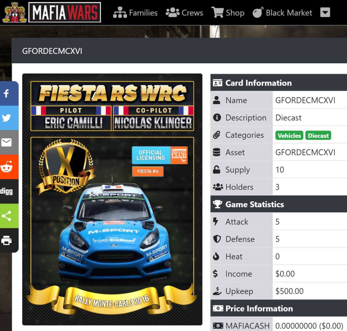Select the Holders value 3

pyautogui.click(x=277, y=187)
